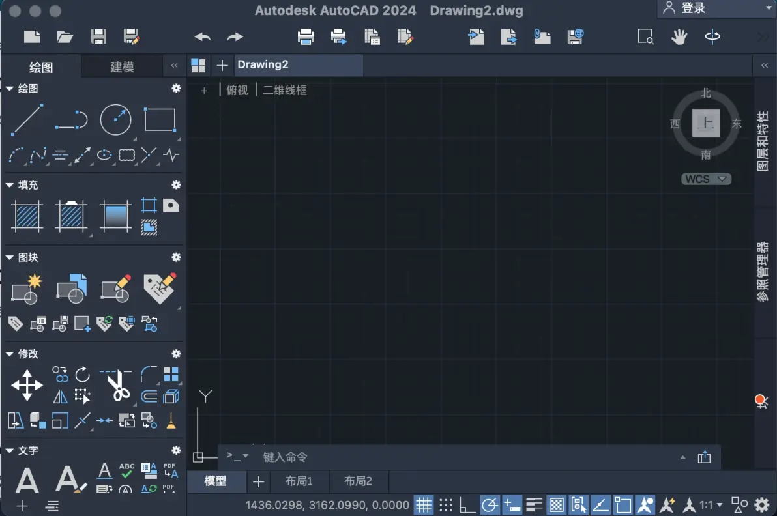Screen dimensions: 777x516
Task: Collapse the 修改 panel section
Action: (x=9, y=354)
